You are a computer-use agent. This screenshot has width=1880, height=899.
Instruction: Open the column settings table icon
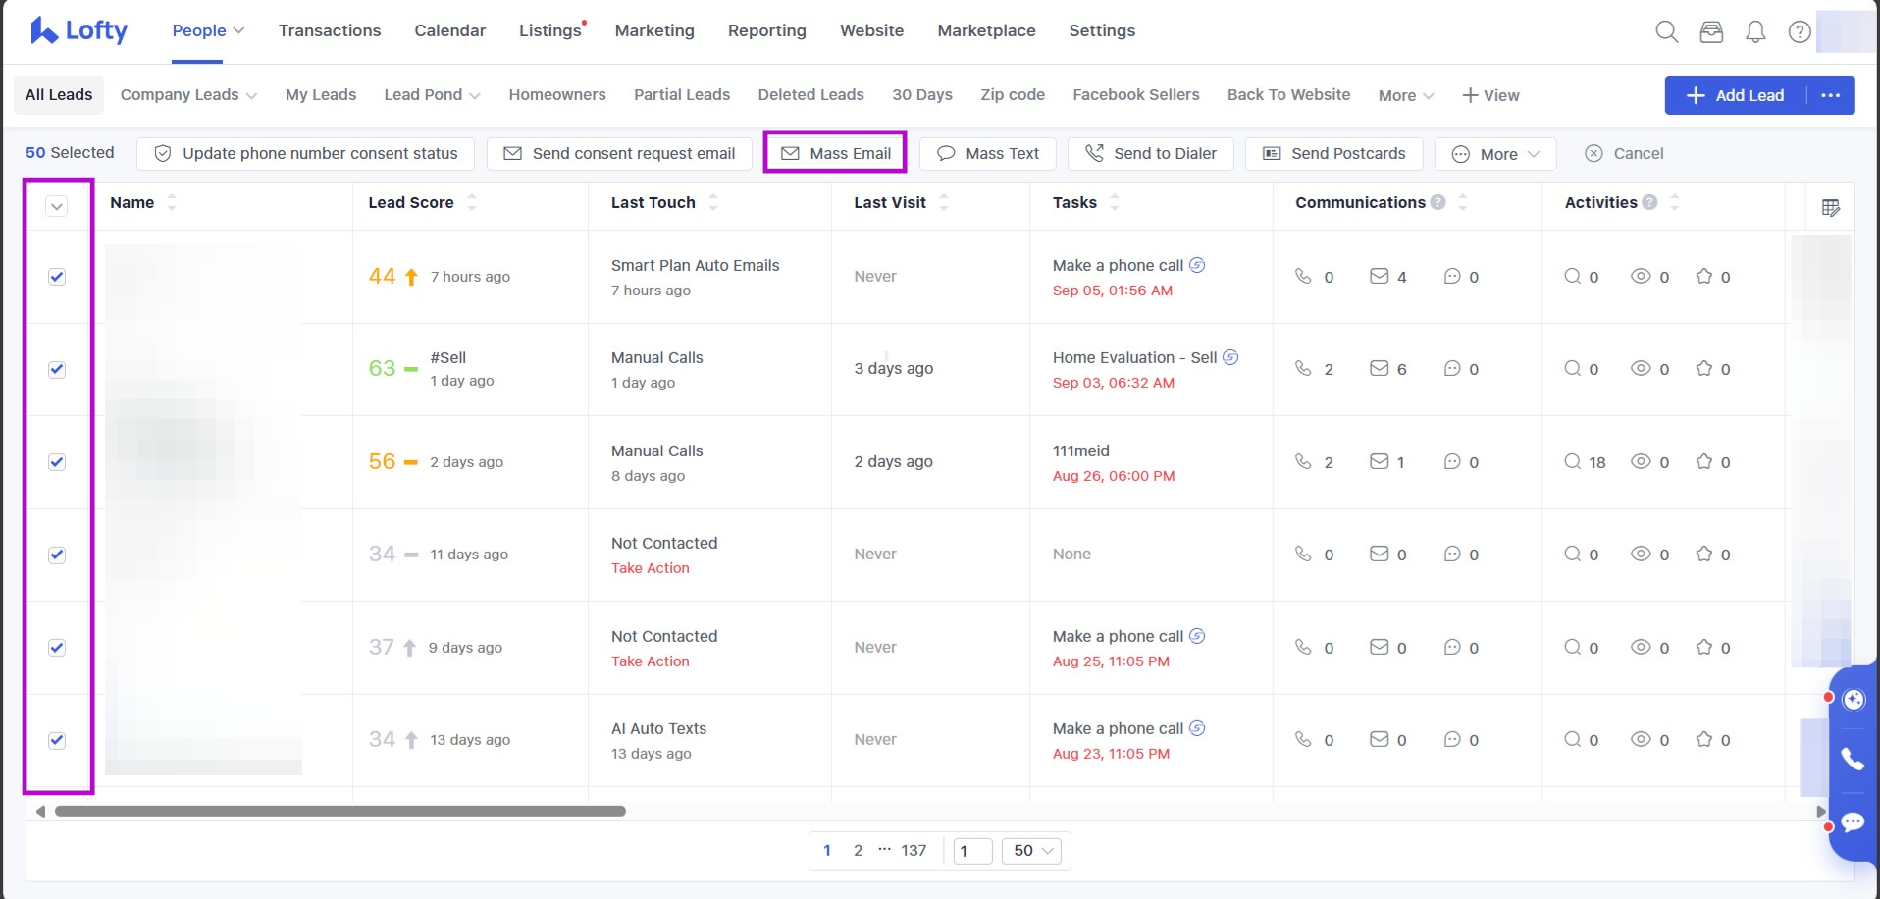tap(1830, 207)
